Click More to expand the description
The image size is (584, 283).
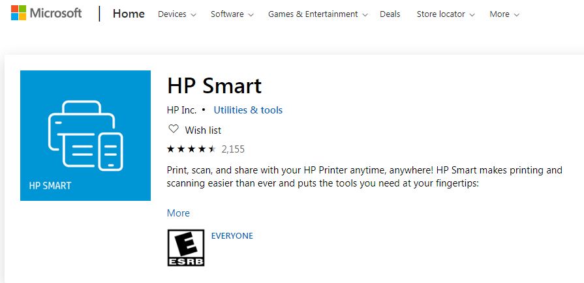tap(178, 213)
